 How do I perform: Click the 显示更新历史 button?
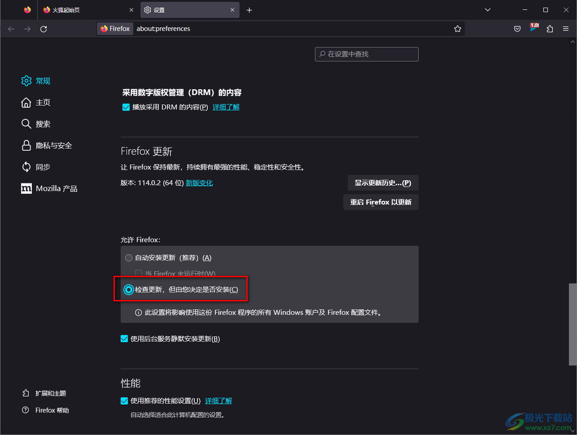pos(383,183)
